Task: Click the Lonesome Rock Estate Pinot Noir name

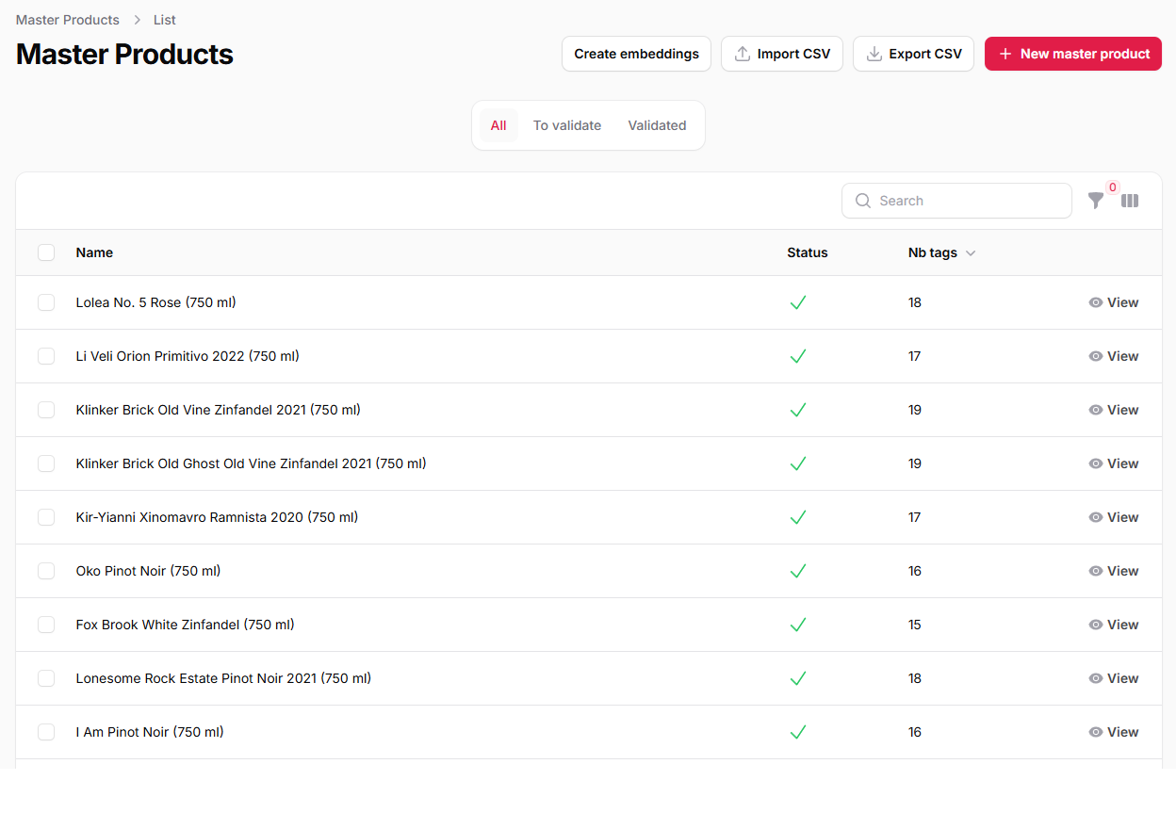Action: click(223, 678)
